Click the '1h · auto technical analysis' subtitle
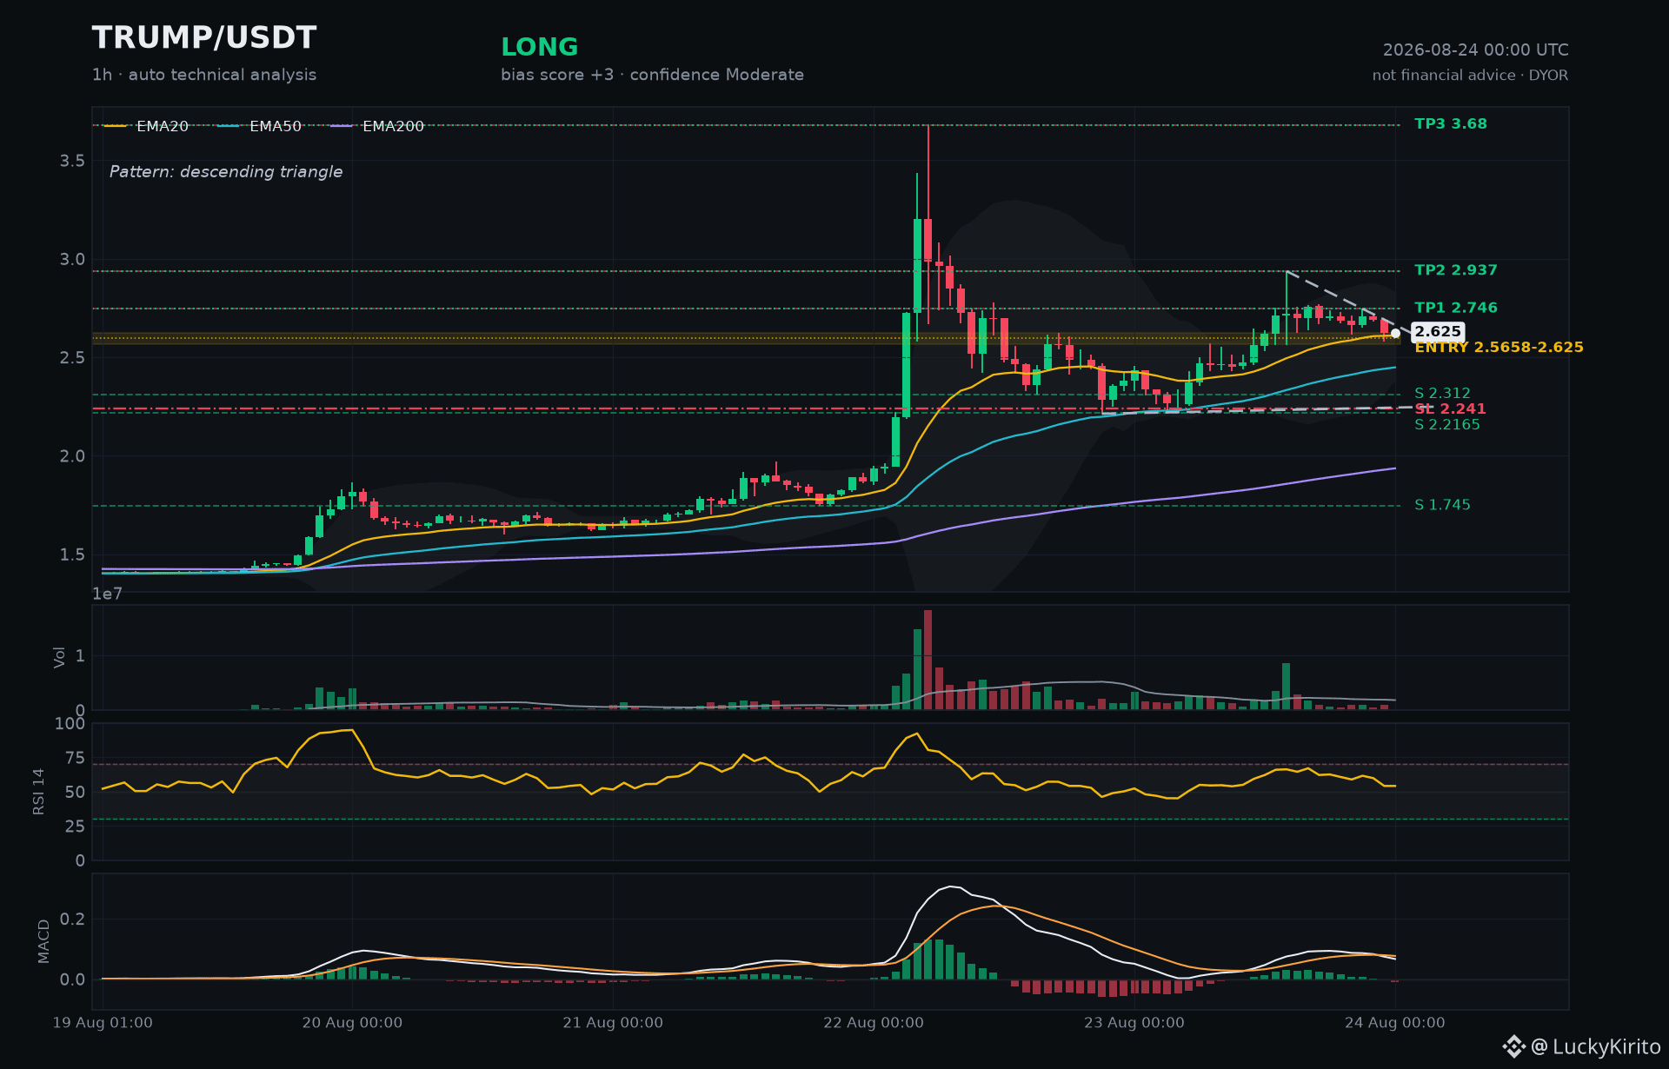This screenshot has width=1669, height=1069. (204, 75)
